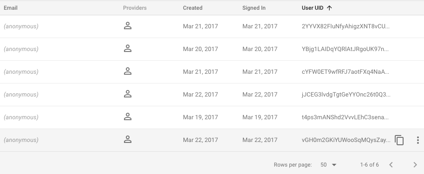Select the UID 2YYVX82FIuNfyAhigzXNT8vCU
Viewport: 424px width, 174px height.
point(346,26)
